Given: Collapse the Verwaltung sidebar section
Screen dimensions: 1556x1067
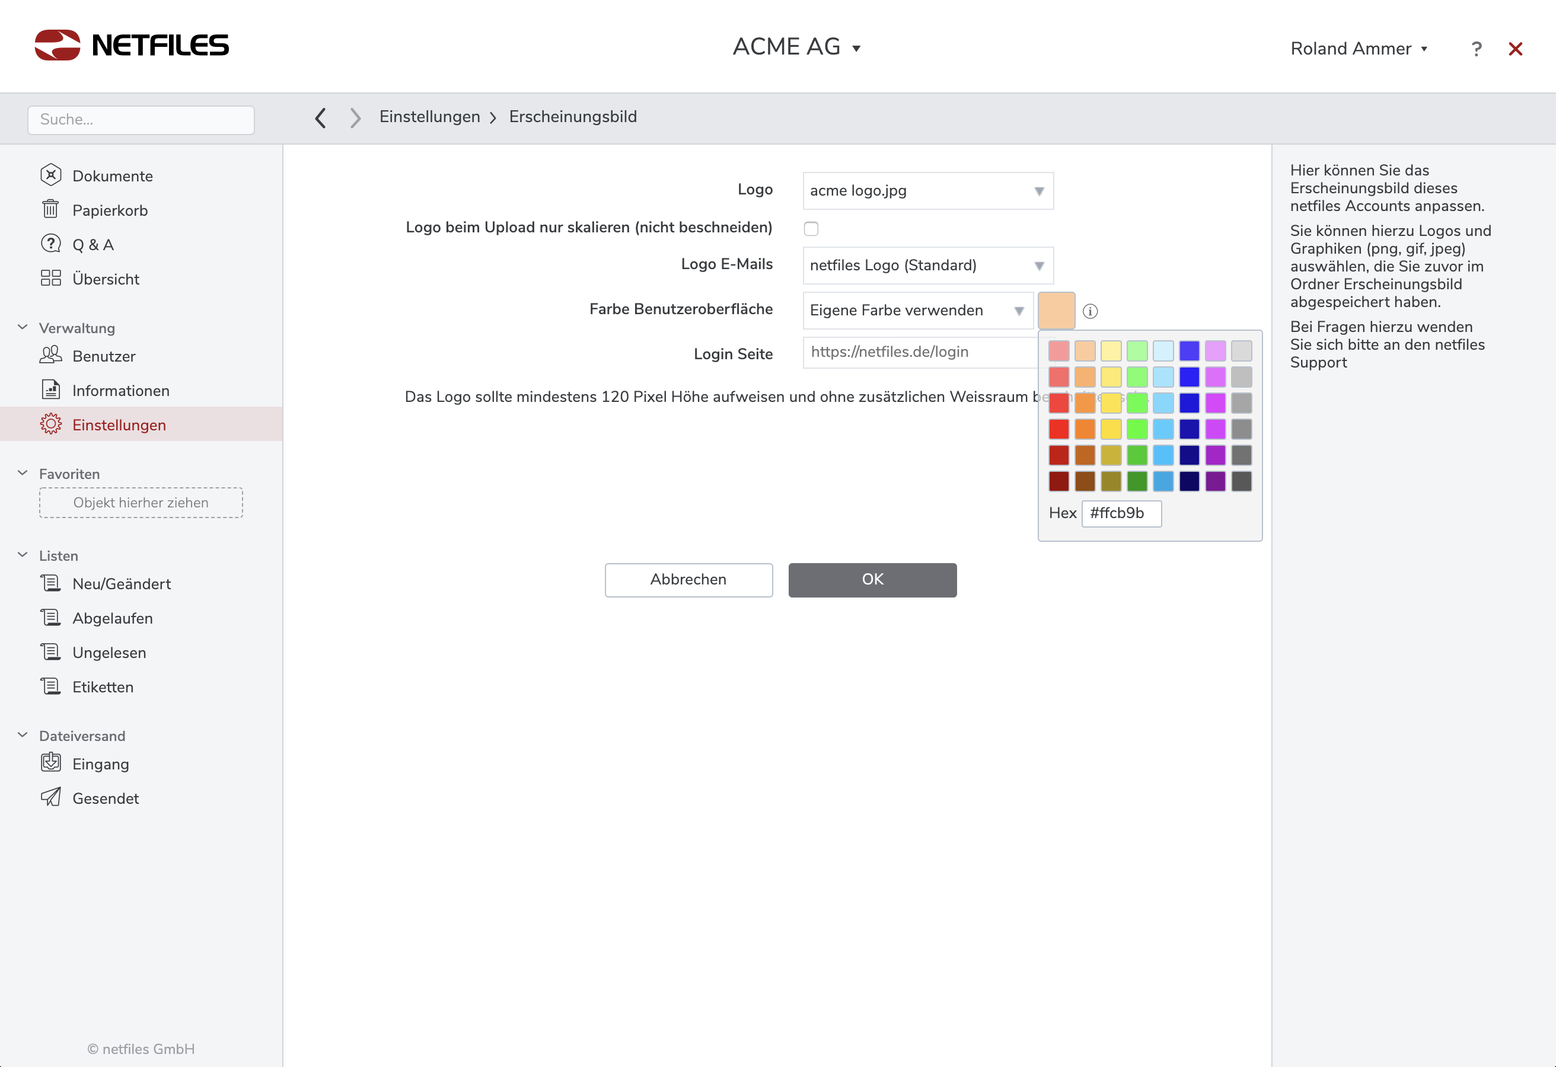Looking at the screenshot, I should 23,327.
